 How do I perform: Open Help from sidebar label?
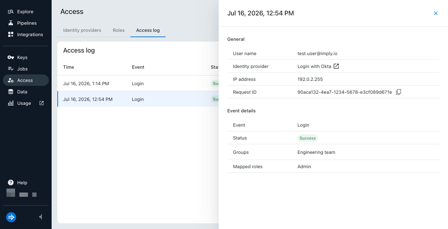pos(22,183)
